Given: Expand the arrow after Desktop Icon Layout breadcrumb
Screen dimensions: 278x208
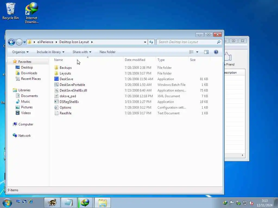Looking at the screenshot, I should (92, 42).
